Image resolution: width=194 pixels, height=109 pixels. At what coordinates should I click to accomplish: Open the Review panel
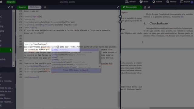pos(130,2)
